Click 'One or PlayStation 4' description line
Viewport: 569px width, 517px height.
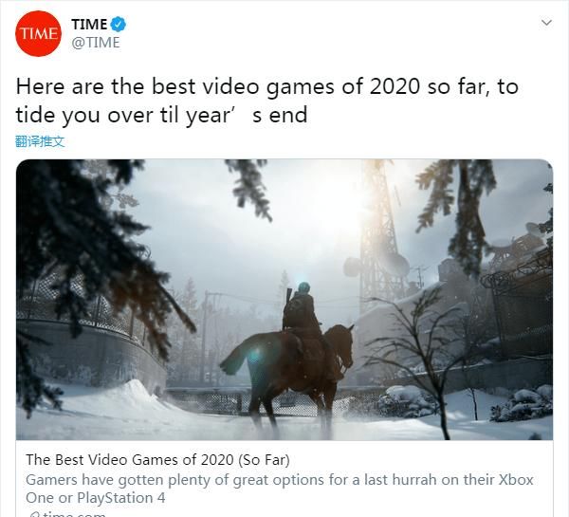(96, 498)
